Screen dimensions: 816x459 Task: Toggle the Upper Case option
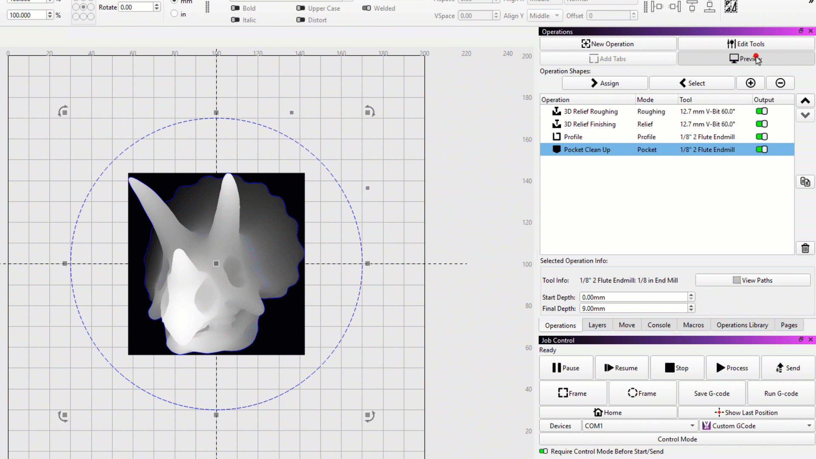tap(300, 8)
